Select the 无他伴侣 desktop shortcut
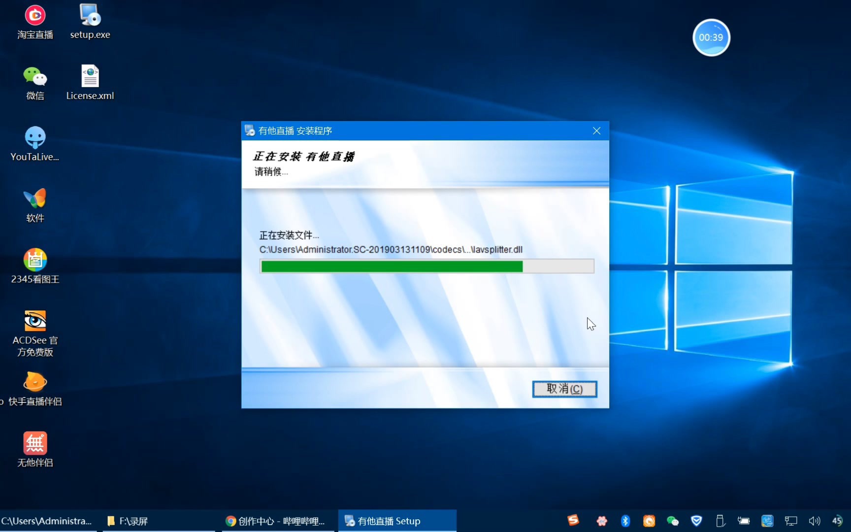 tap(35, 450)
